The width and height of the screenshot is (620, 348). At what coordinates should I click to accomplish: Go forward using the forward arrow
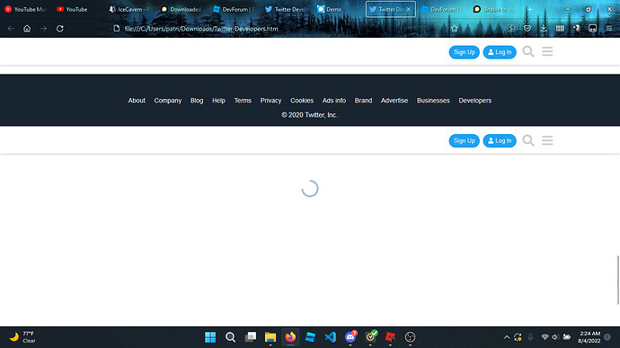[43, 29]
